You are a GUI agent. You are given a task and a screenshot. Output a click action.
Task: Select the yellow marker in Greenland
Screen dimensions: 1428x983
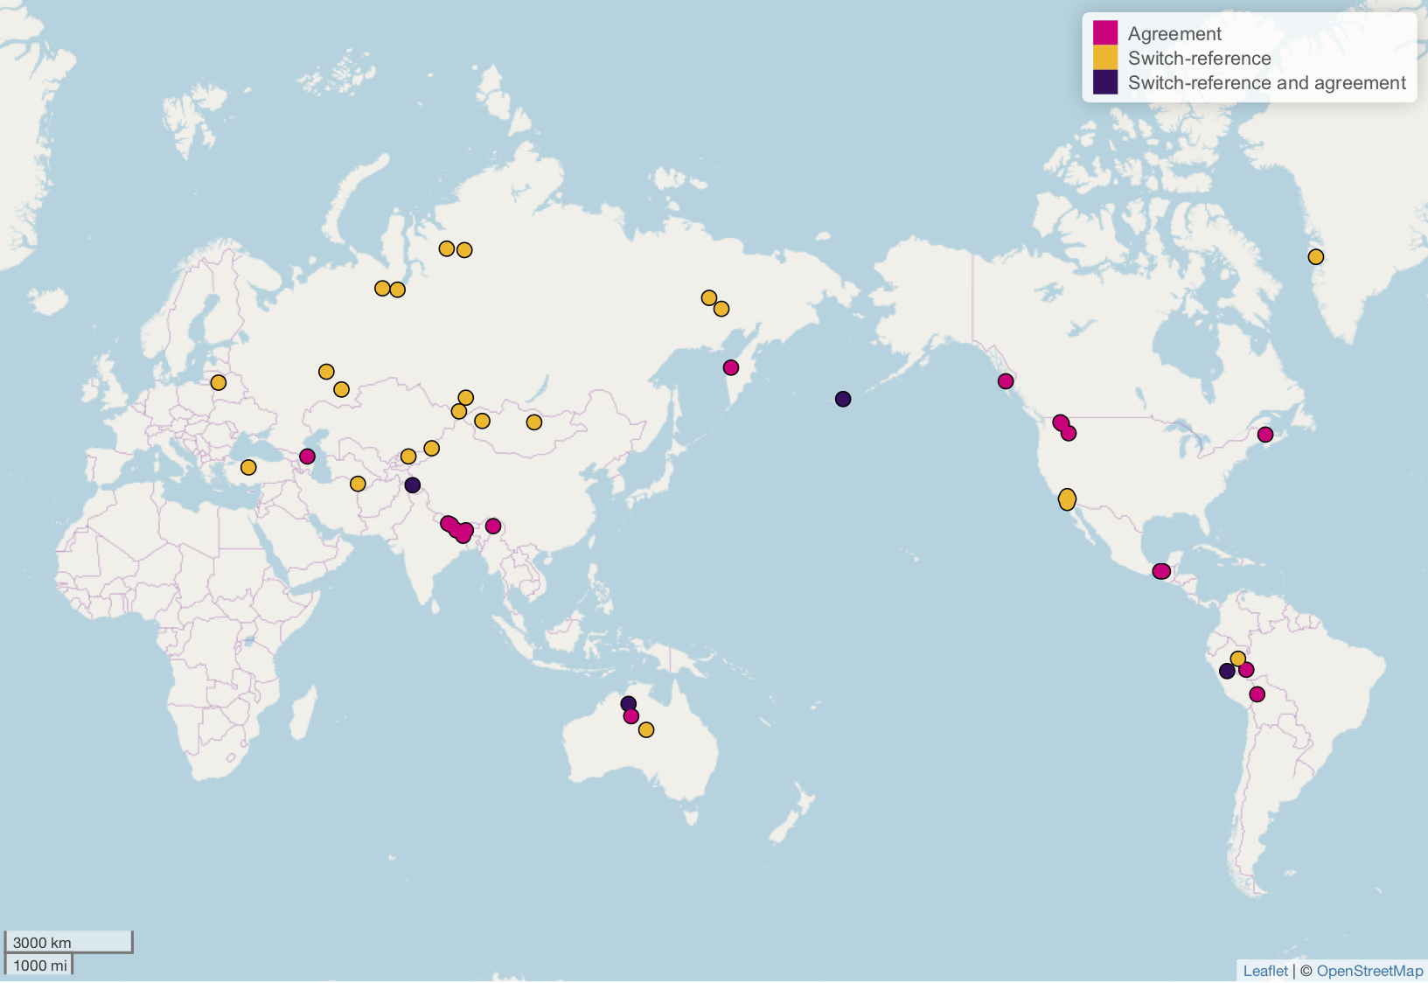pyautogui.click(x=1316, y=257)
